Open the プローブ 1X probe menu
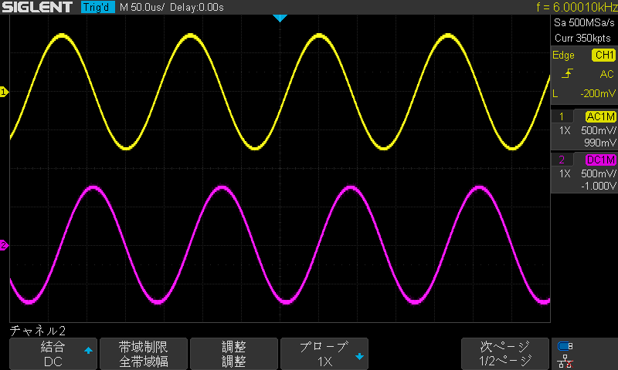 tap(324, 354)
